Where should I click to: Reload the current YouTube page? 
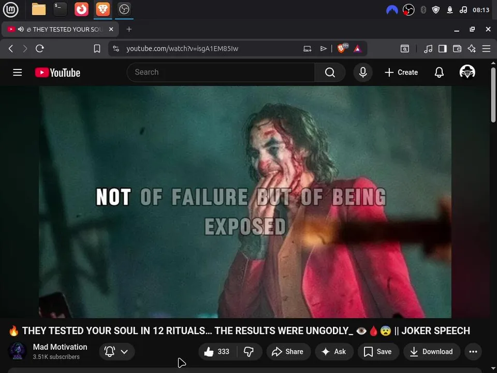click(40, 49)
